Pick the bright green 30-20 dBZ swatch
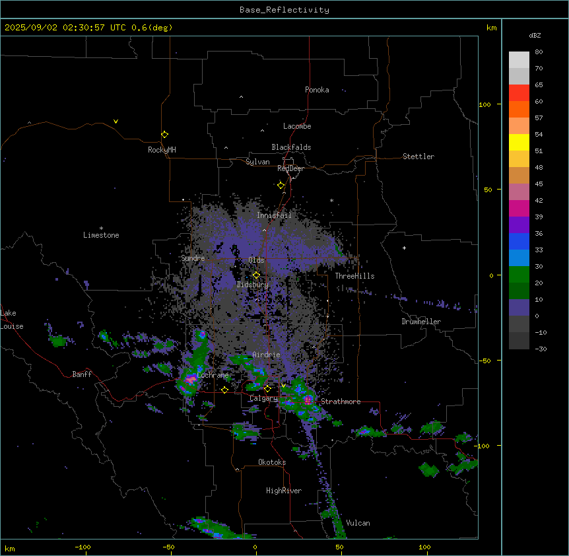Viewport: 569px width, 556px height. pos(519,275)
